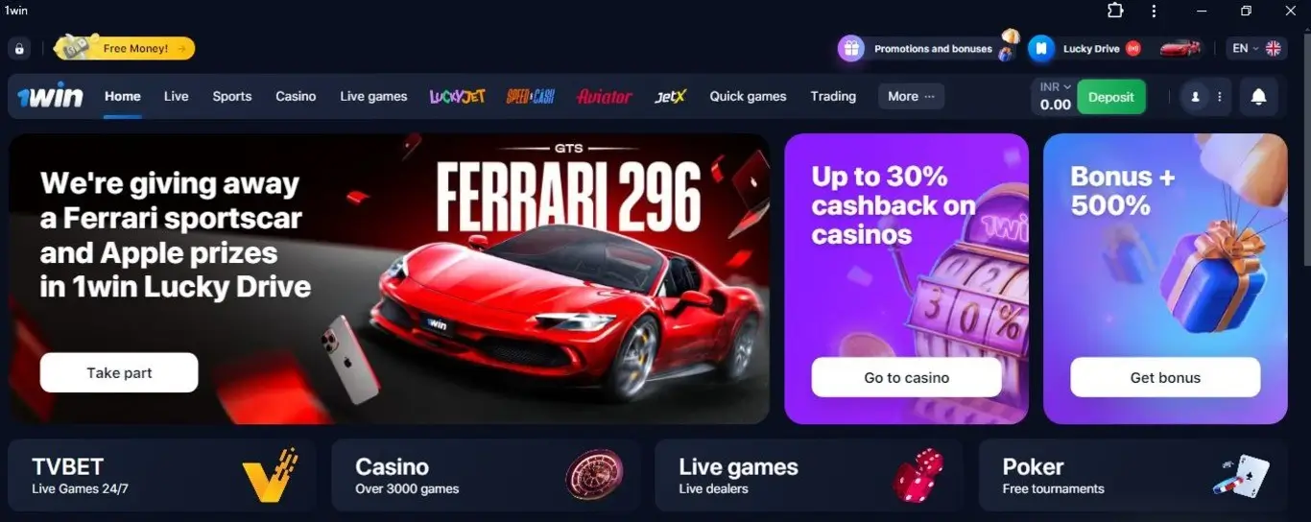
Task: Expand the INR currency dropdown
Action: [x=1055, y=86]
